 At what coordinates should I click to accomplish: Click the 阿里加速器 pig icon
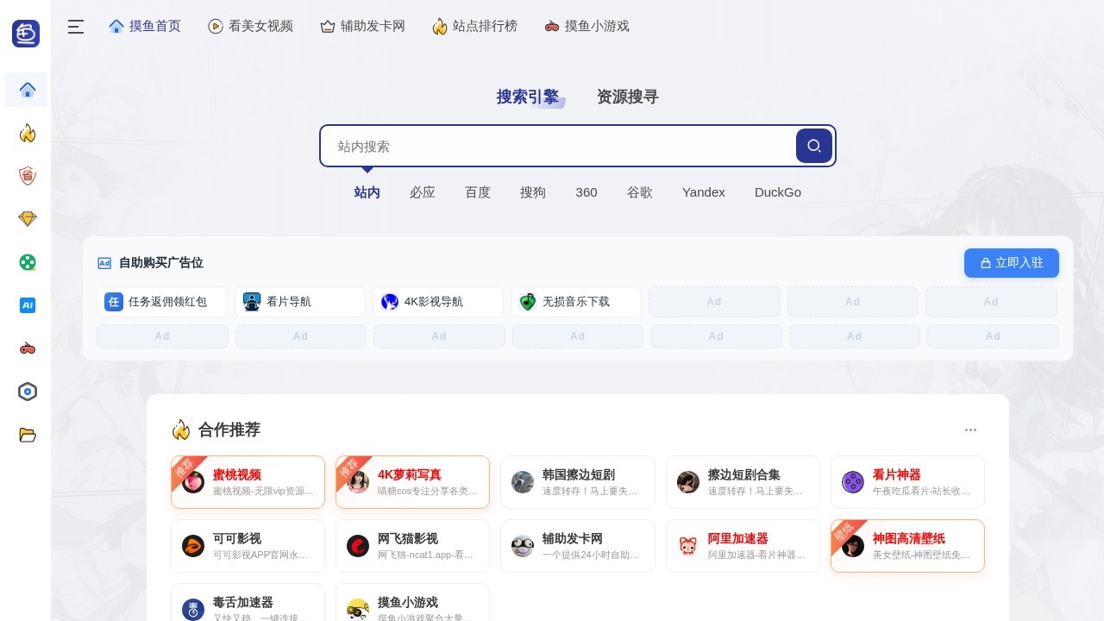[688, 546]
